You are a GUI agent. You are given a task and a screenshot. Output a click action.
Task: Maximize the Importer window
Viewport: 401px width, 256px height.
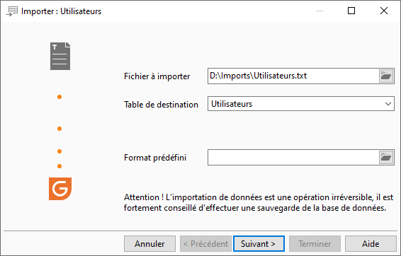point(351,11)
